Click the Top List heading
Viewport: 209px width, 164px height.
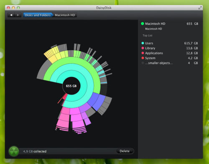pos(148,35)
